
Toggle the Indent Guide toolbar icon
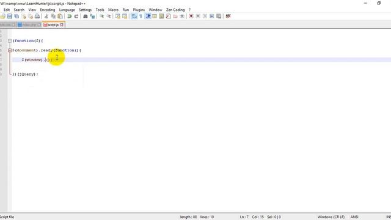click(148, 16)
